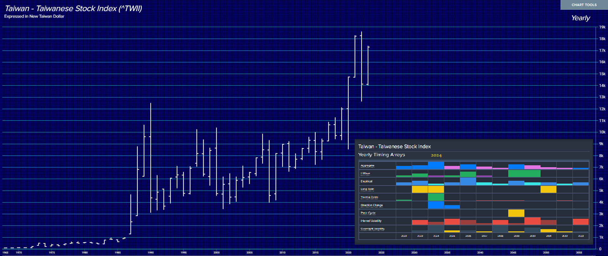Click the green Trading Cycle bar for 2024
Image resolution: width=608 pixels, height=256 pixels.
[436, 197]
